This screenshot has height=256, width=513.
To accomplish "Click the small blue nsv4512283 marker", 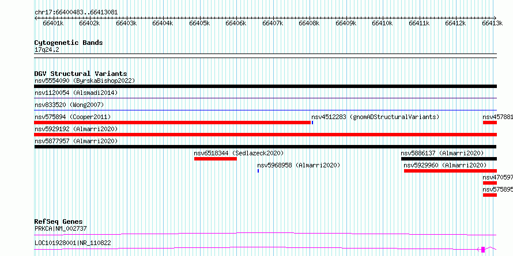I will (312, 123).
